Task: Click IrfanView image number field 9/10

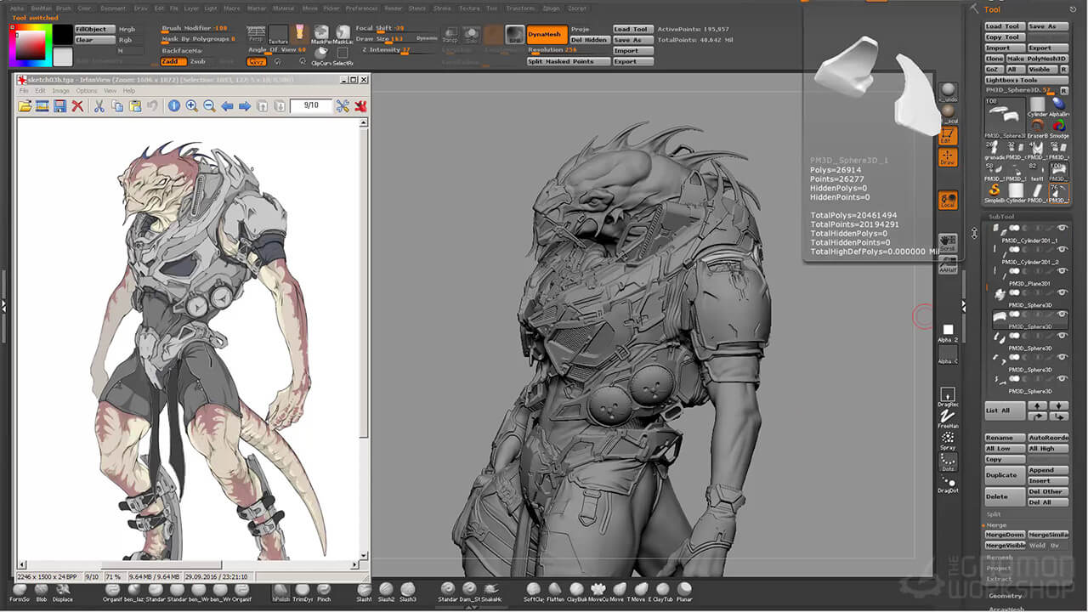Action: coord(310,105)
